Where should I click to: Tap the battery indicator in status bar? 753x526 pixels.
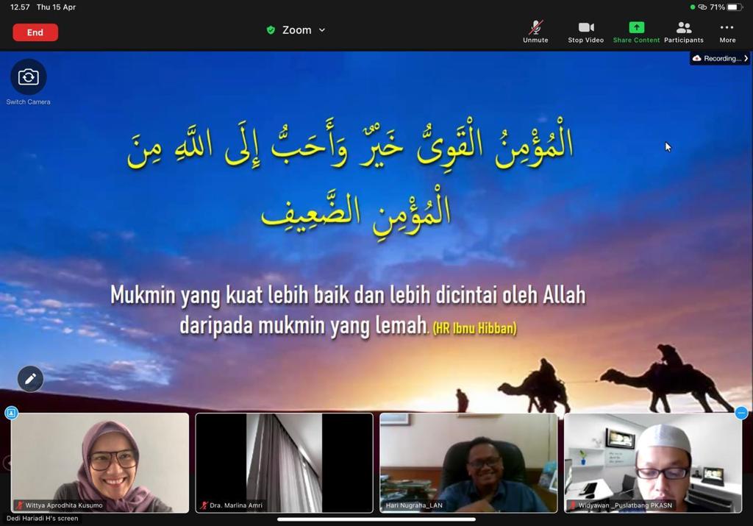(x=735, y=7)
